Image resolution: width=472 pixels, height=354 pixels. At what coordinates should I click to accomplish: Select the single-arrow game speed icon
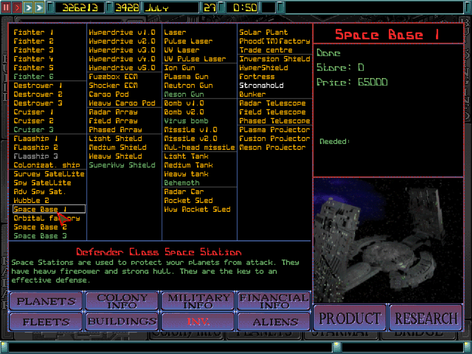coord(17,7)
